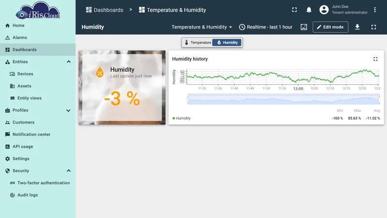Click the dashboard image settings icon

click(304, 27)
